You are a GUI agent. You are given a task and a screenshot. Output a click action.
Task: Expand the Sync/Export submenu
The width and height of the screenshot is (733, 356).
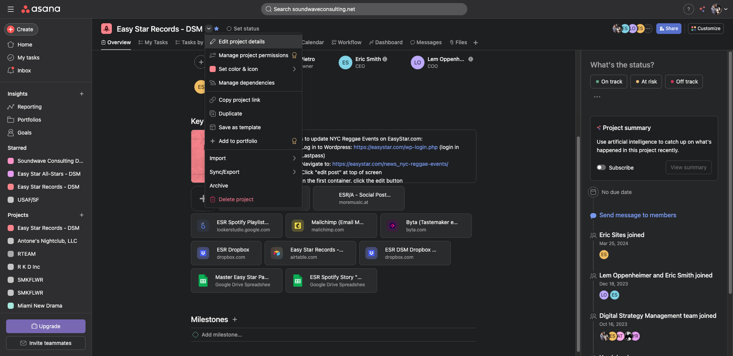294,172
